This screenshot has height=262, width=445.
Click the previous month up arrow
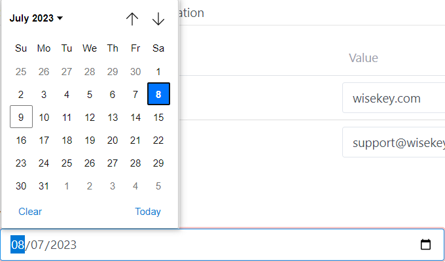132,19
